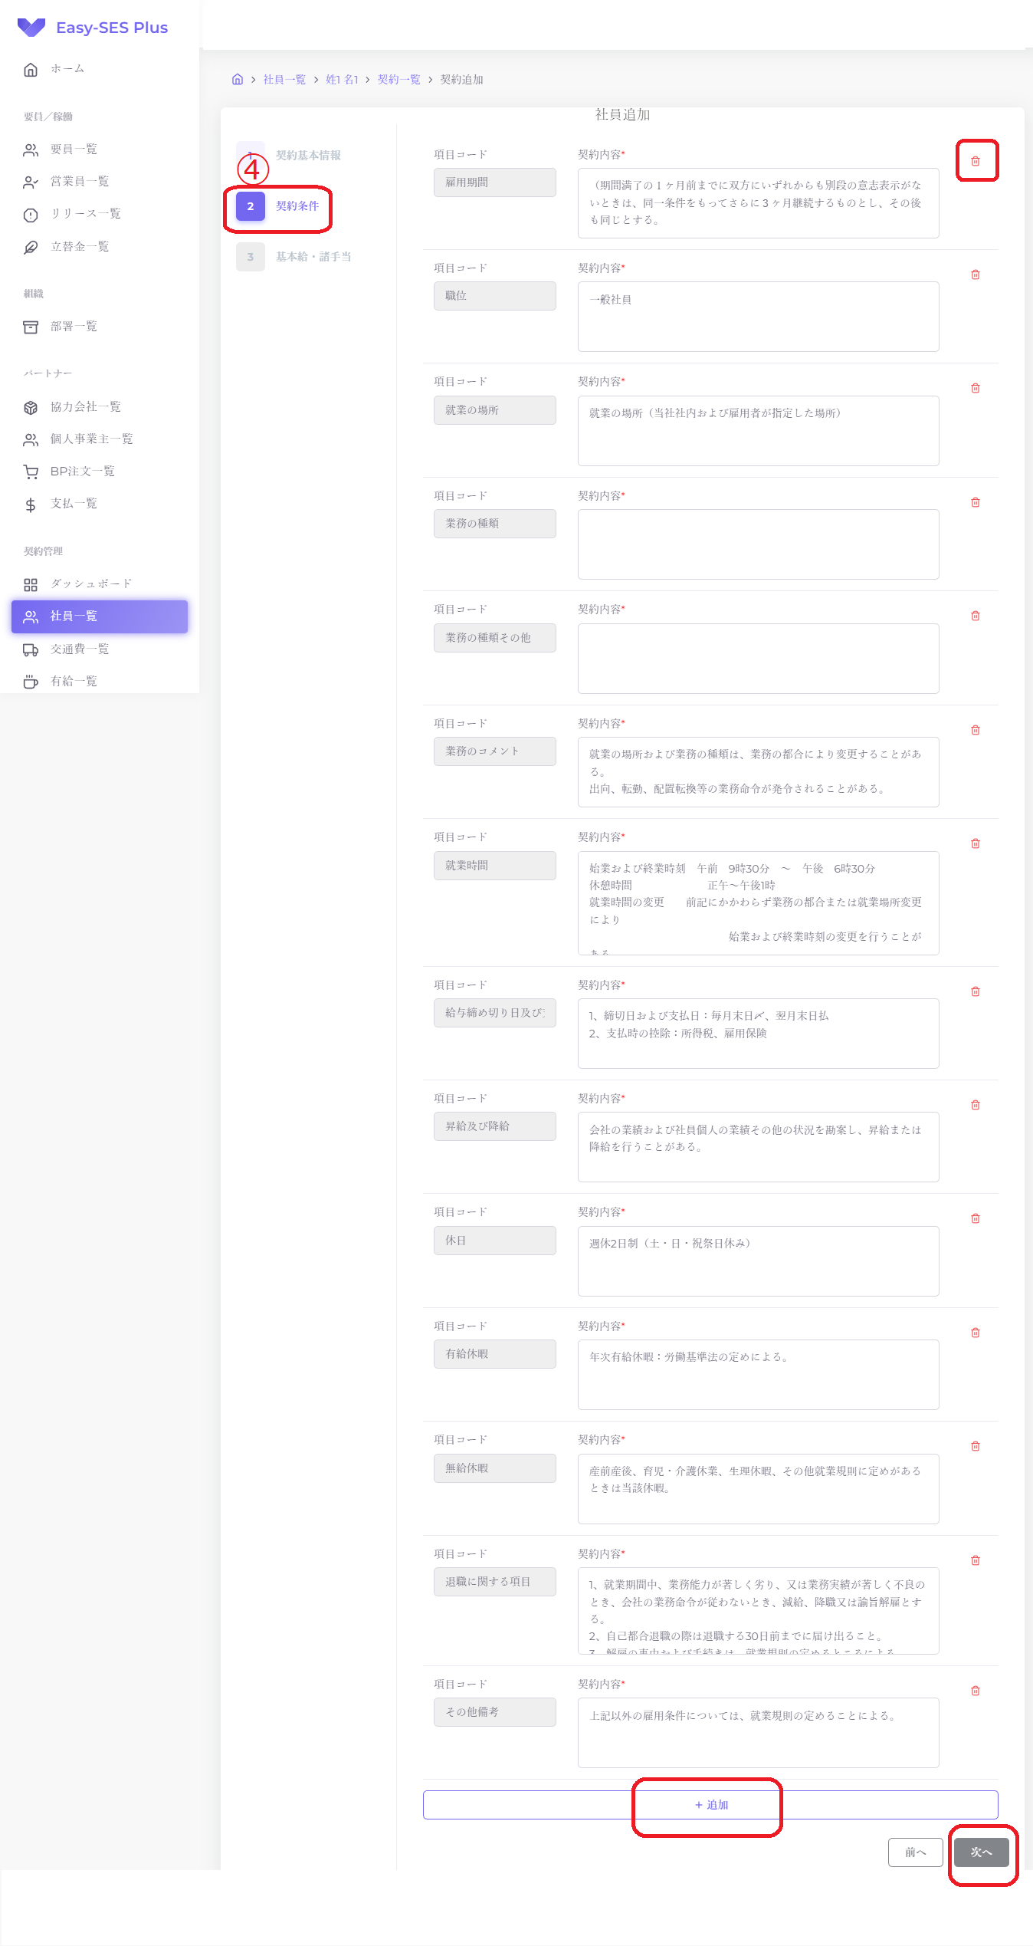Delete the 休日 contract item
Viewport: 1033px width, 1946px height.
click(975, 1218)
